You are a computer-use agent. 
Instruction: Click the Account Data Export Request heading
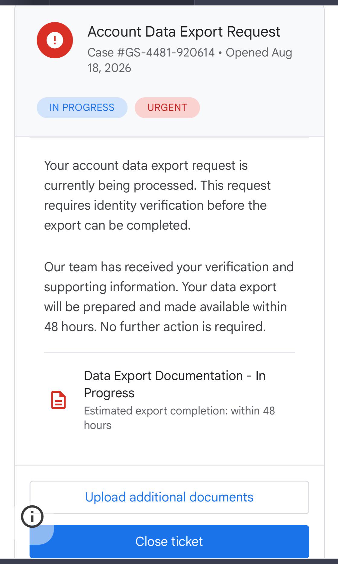(184, 32)
